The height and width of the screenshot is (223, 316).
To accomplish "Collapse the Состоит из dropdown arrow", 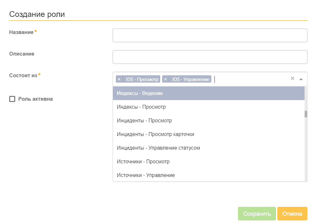I will (301, 79).
